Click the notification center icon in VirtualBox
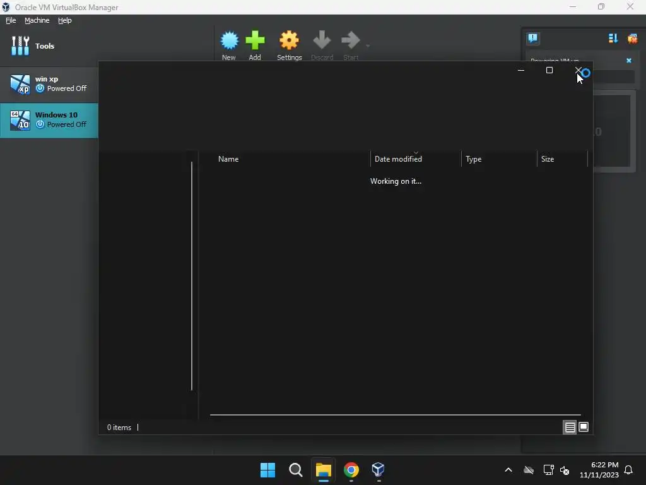The image size is (646, 485). pyautogui.click(x=533, y=39)
